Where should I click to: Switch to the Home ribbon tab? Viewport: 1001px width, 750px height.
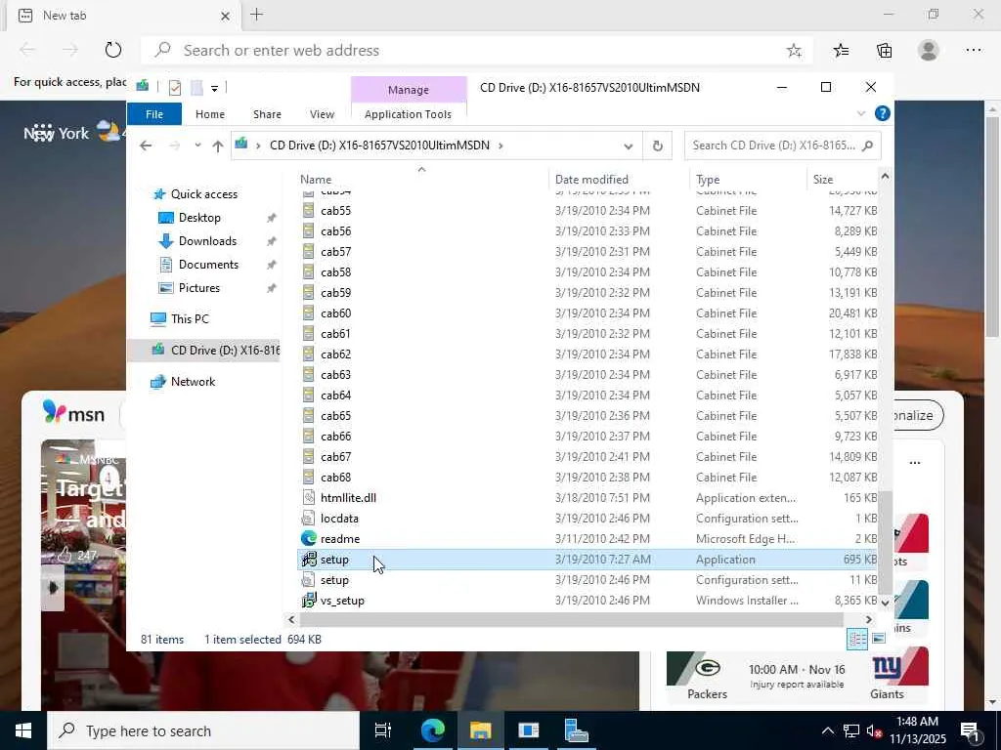(209, 114)
